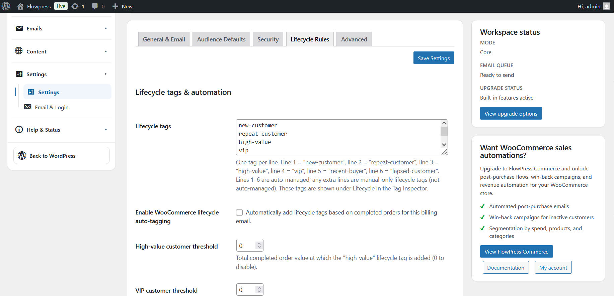Open the My account button

click(553, 267)
